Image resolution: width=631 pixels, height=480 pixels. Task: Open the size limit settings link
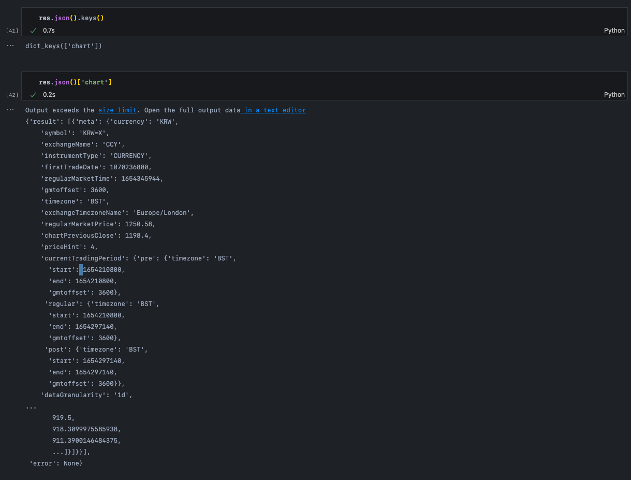click(118, 110)
